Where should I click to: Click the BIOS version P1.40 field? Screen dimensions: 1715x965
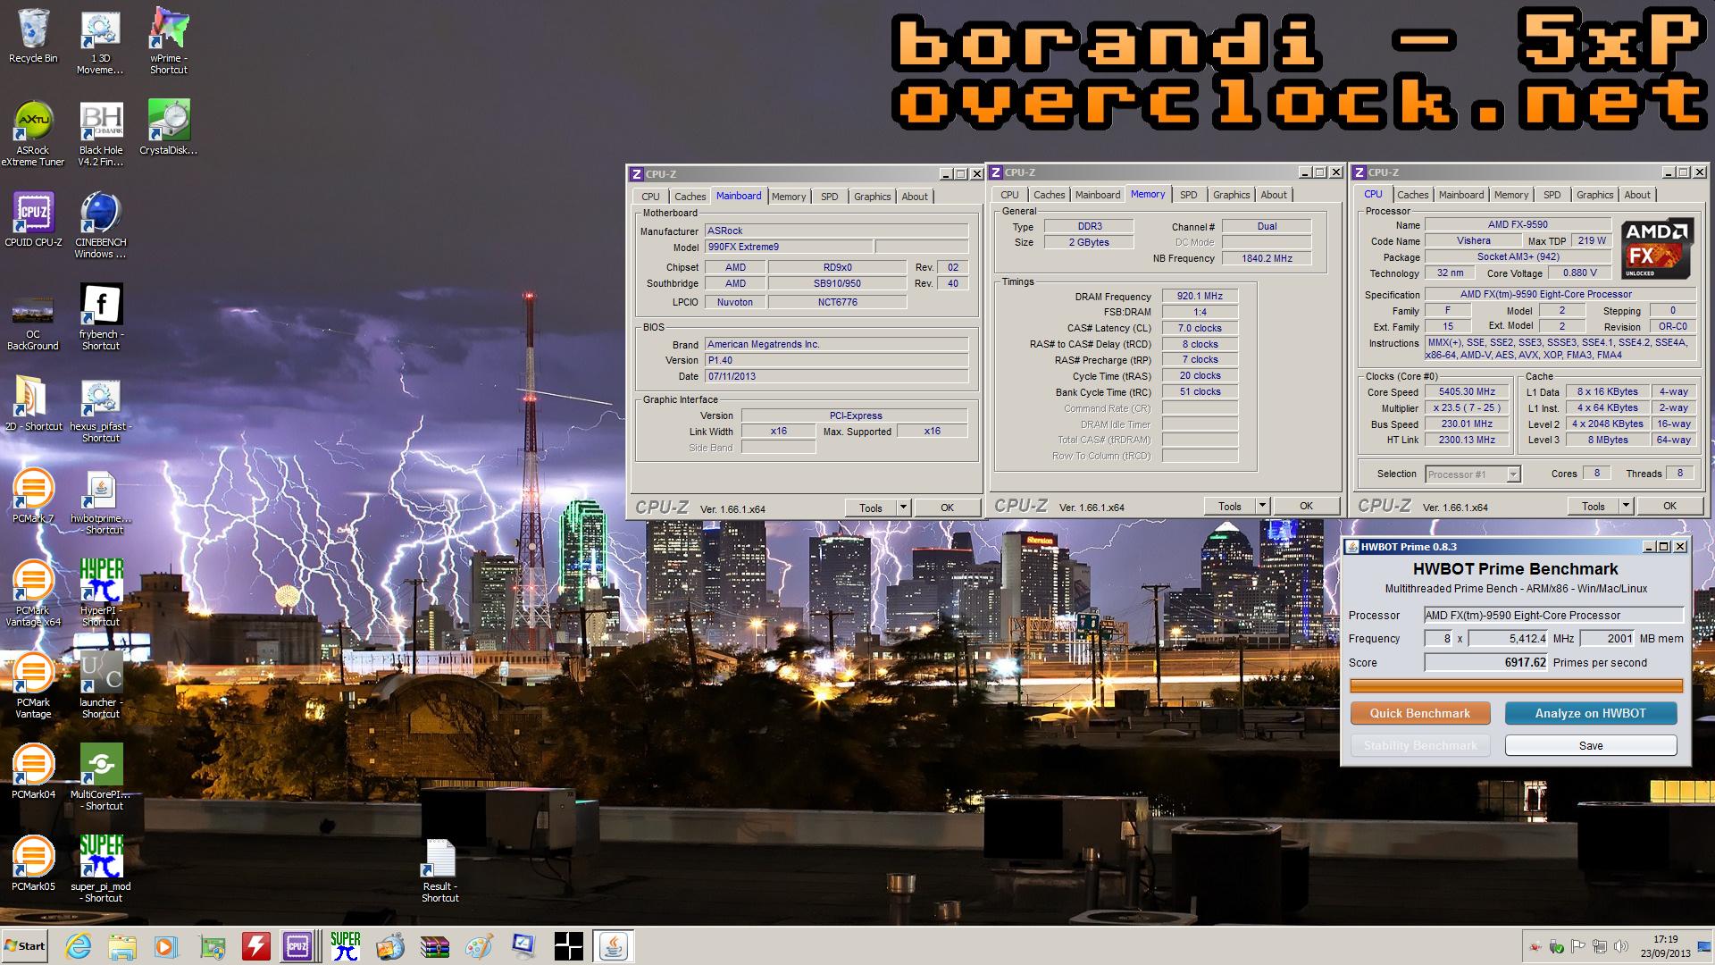836,360
